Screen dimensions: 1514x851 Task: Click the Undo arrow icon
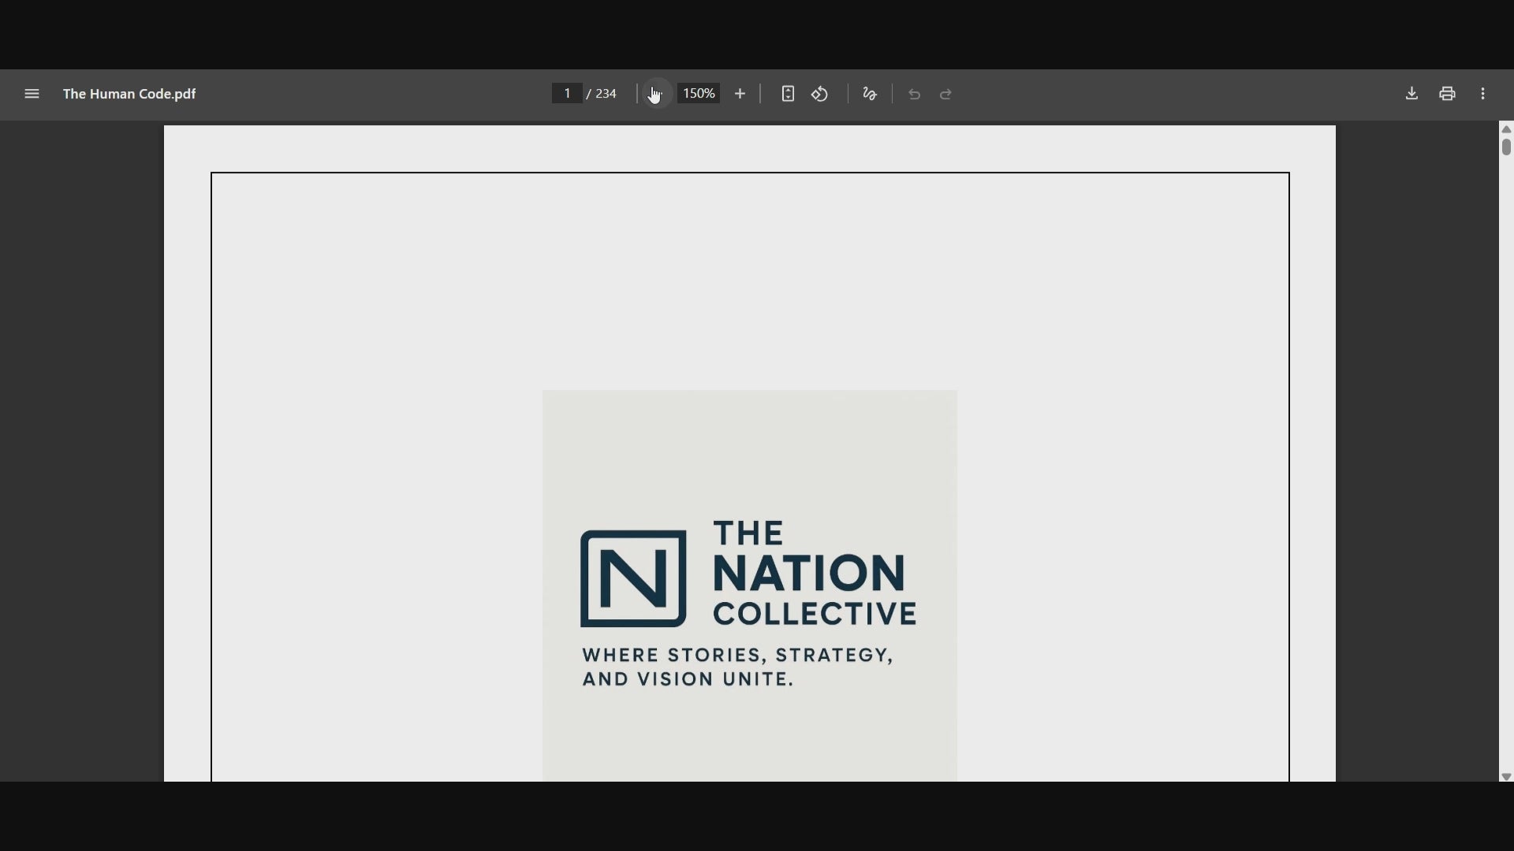(915, 94)
